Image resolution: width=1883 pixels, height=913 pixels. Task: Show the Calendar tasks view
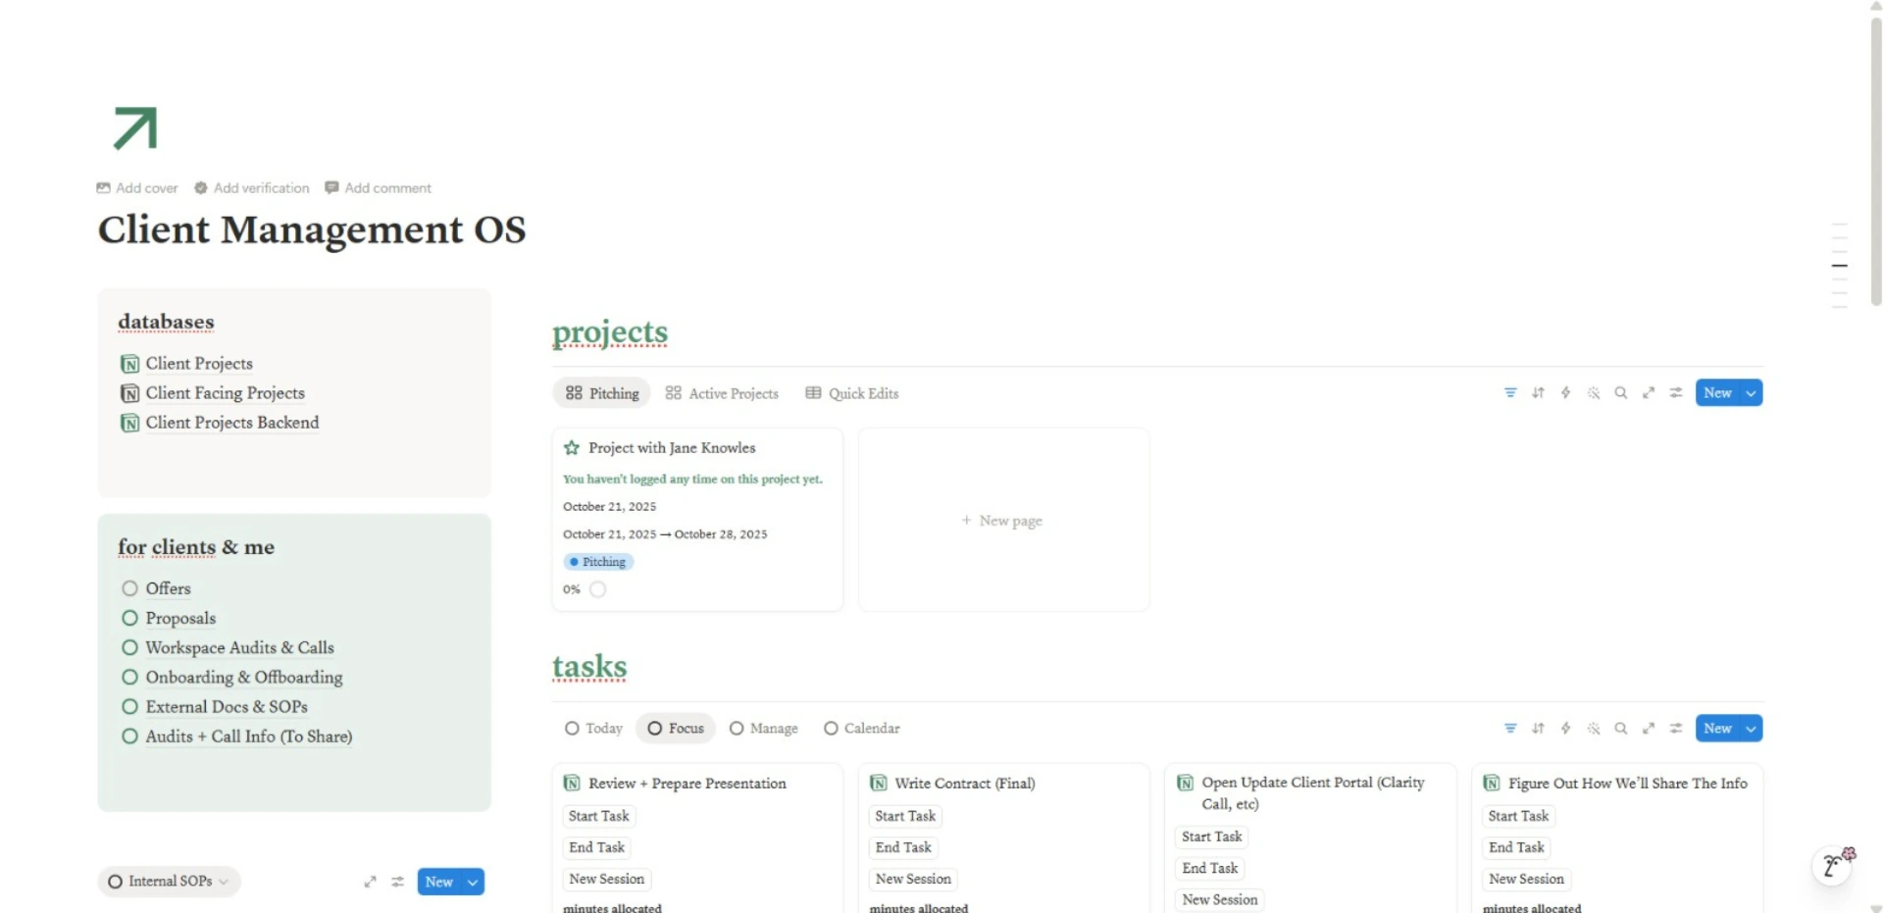tap(862, 729)
